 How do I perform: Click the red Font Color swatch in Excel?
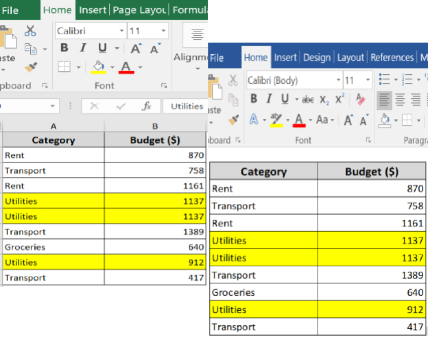[127, 72]
